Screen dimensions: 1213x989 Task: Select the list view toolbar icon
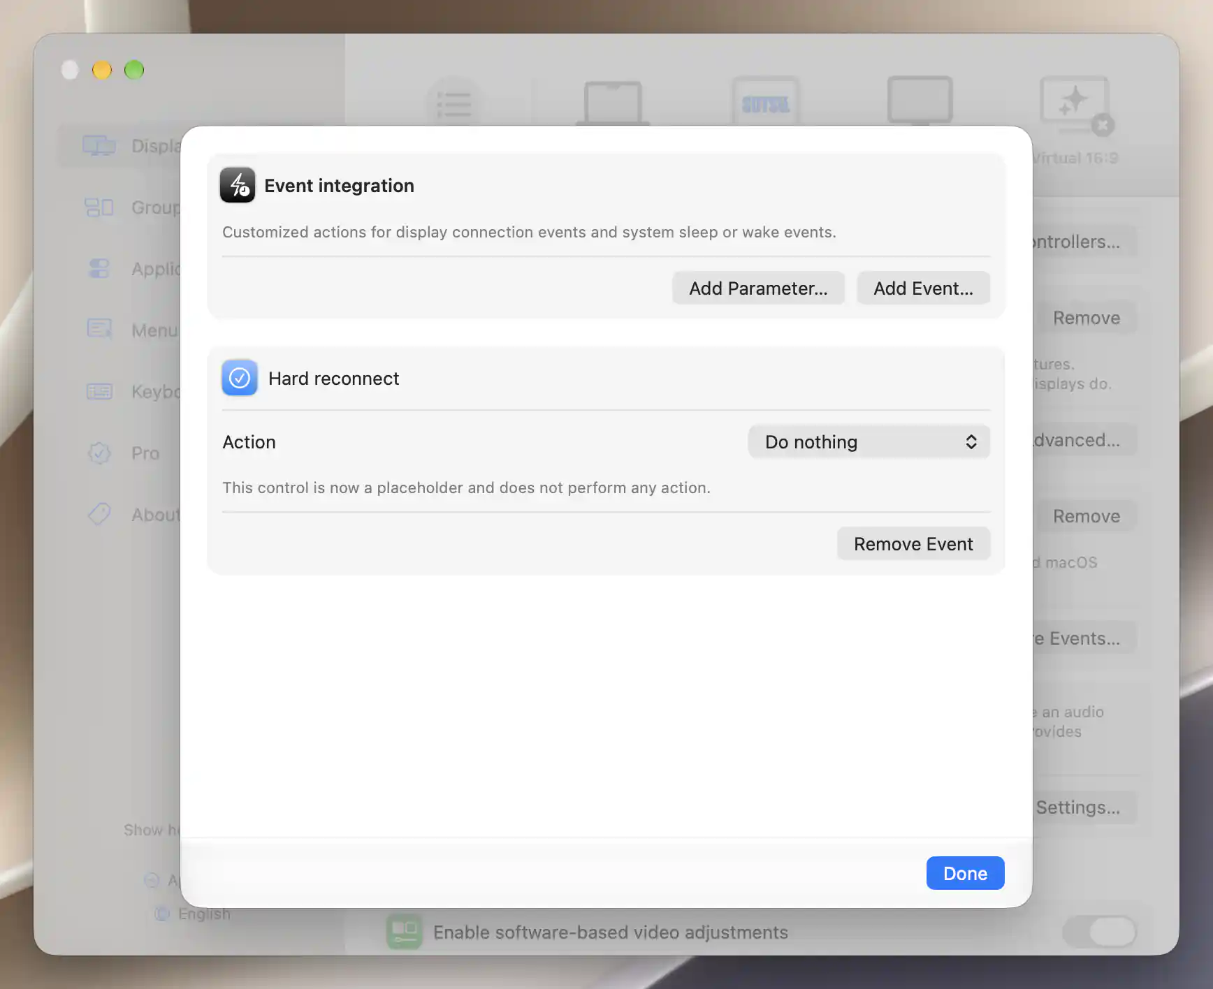[x=453, y=104]
